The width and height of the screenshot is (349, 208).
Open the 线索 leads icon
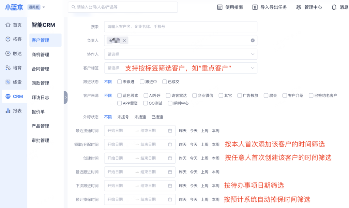(8, 82)
